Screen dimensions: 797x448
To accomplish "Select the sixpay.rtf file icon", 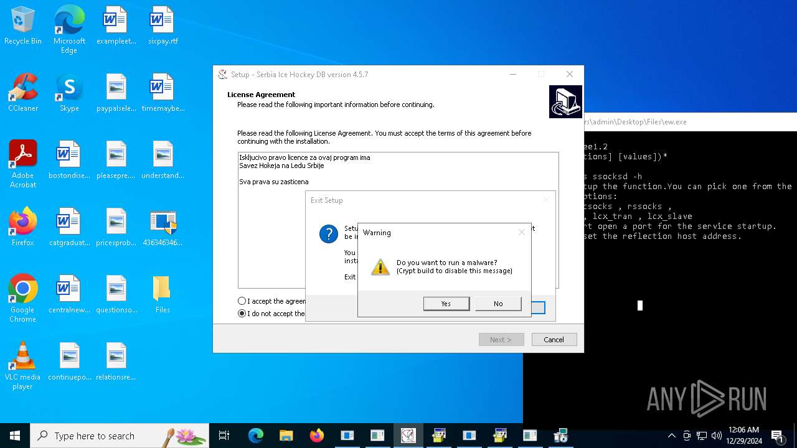I will tap(163, 26).
